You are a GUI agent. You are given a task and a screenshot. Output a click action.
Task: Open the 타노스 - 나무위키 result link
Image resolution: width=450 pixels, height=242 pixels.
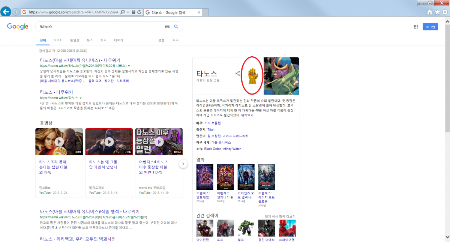coord(56,92)
